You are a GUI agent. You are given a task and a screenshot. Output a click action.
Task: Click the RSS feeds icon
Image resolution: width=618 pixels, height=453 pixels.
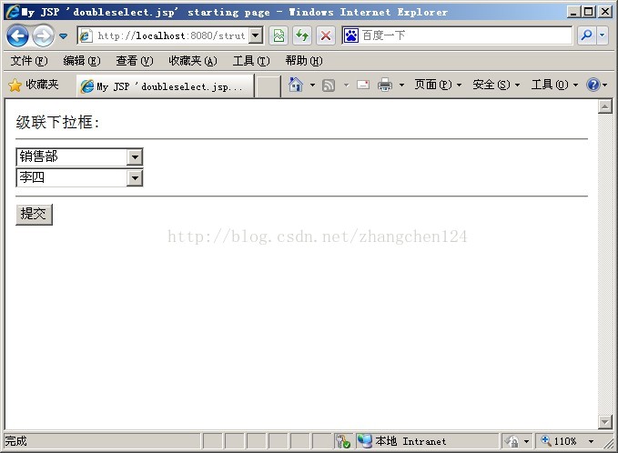click(x=329, y=86)
